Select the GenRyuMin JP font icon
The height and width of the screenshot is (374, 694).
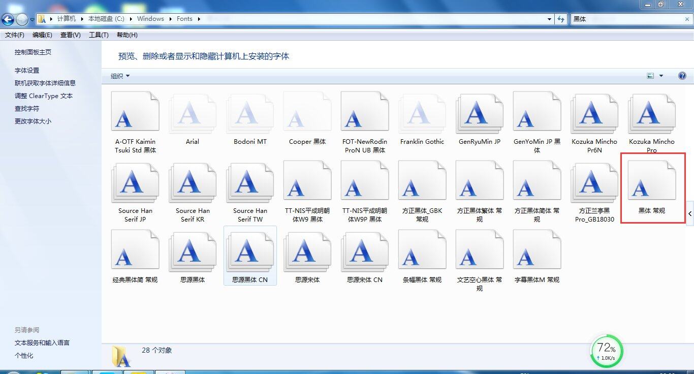pos(480,112)
